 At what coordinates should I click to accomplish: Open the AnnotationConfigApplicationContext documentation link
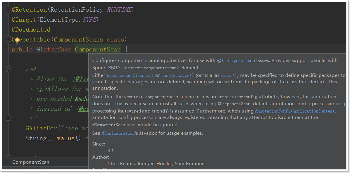(295, 111)
